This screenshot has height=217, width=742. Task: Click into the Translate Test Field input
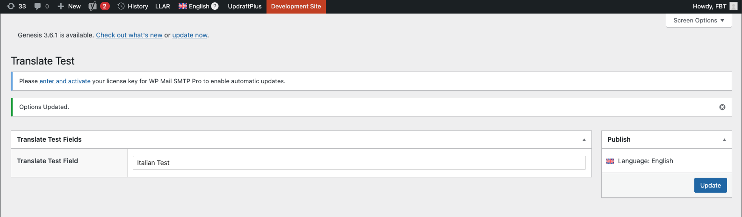tap(359, 163)
